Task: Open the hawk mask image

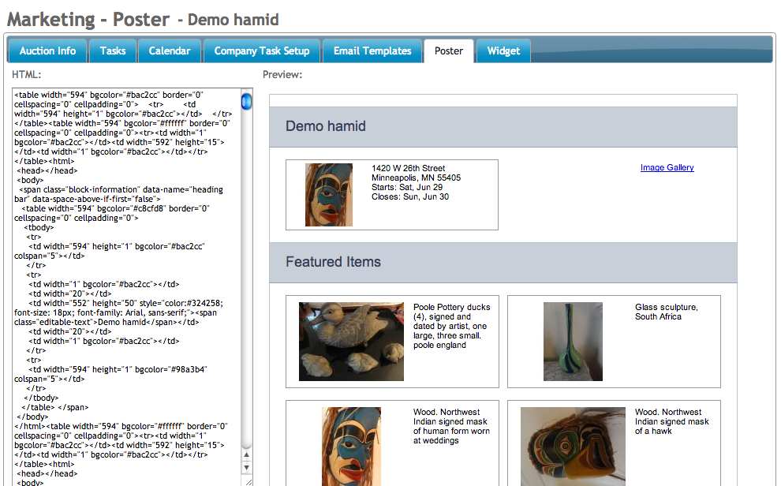Action: (x=573, y=447)
